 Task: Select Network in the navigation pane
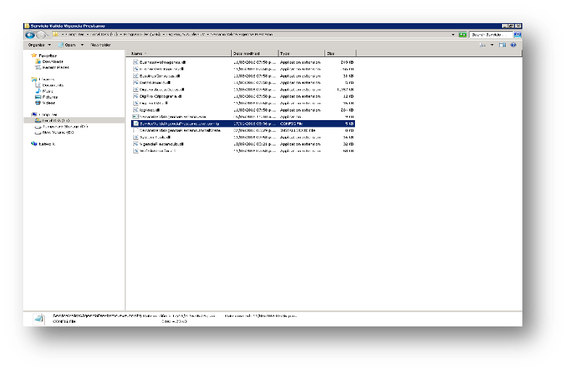(49, 143)
